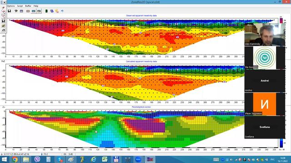Click the cursor coordinates readout in the status bar
Image resolution: width=291 pixels, height=163 pixels.
[16, 154]
